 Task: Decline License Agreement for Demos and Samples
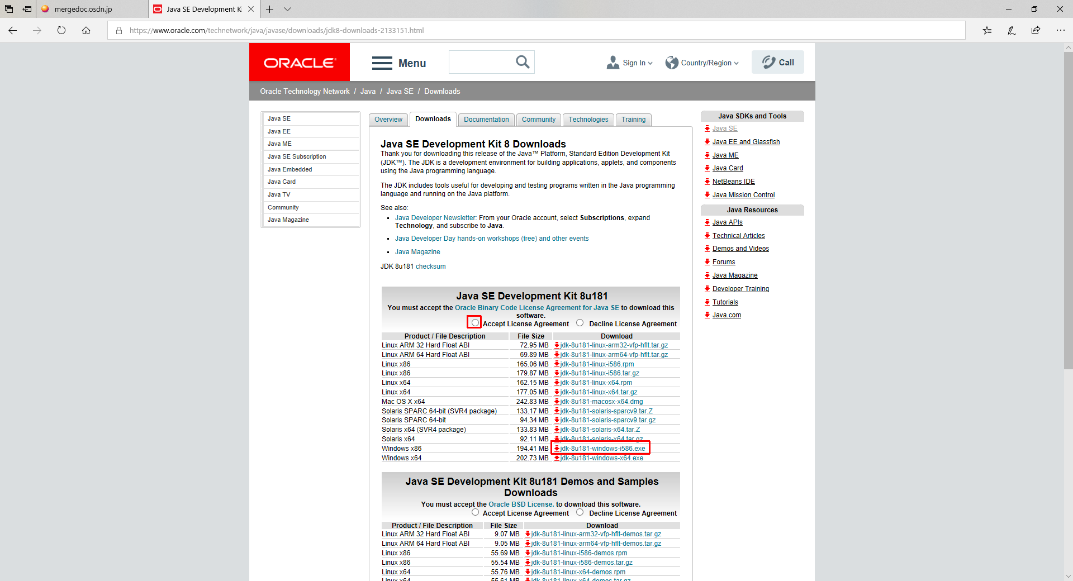click(580, 512)
